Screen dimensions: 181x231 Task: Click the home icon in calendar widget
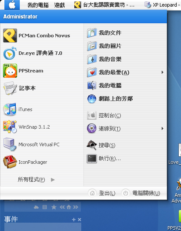(69, 207)
